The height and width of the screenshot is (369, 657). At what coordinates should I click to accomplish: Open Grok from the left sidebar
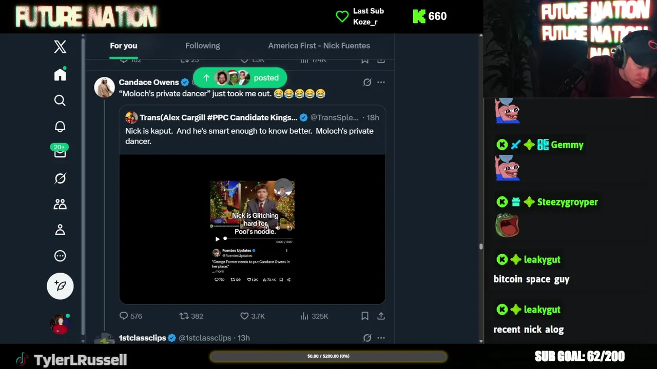[x=60, y=178]
